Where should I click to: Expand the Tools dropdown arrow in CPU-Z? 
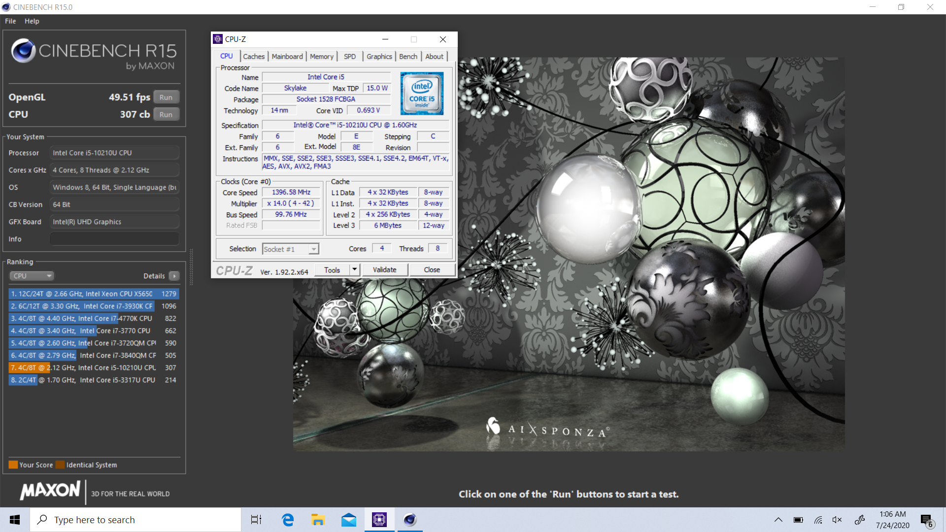(355, 270)
